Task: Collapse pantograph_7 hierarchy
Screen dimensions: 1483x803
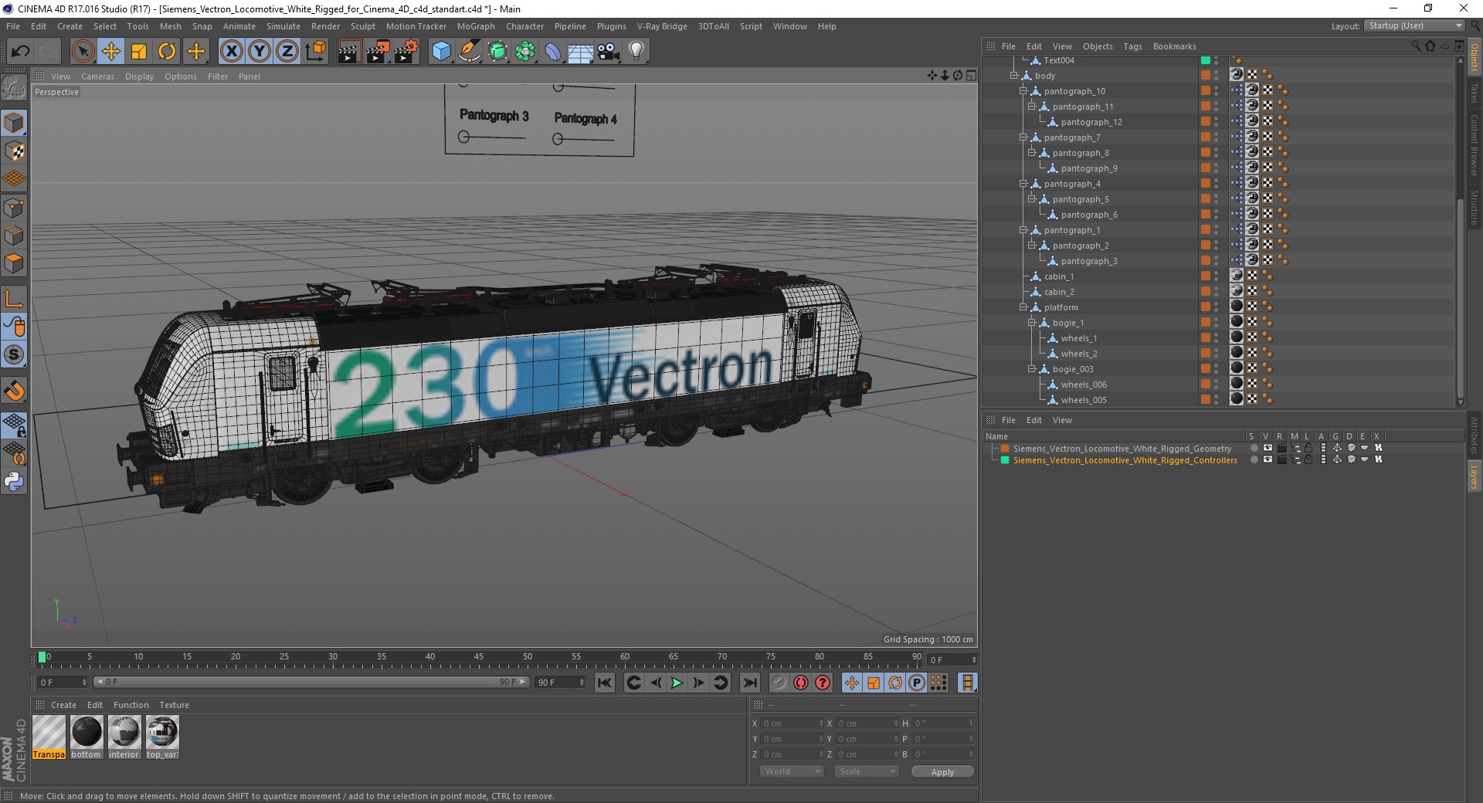Action: (x=1023, y=137)
